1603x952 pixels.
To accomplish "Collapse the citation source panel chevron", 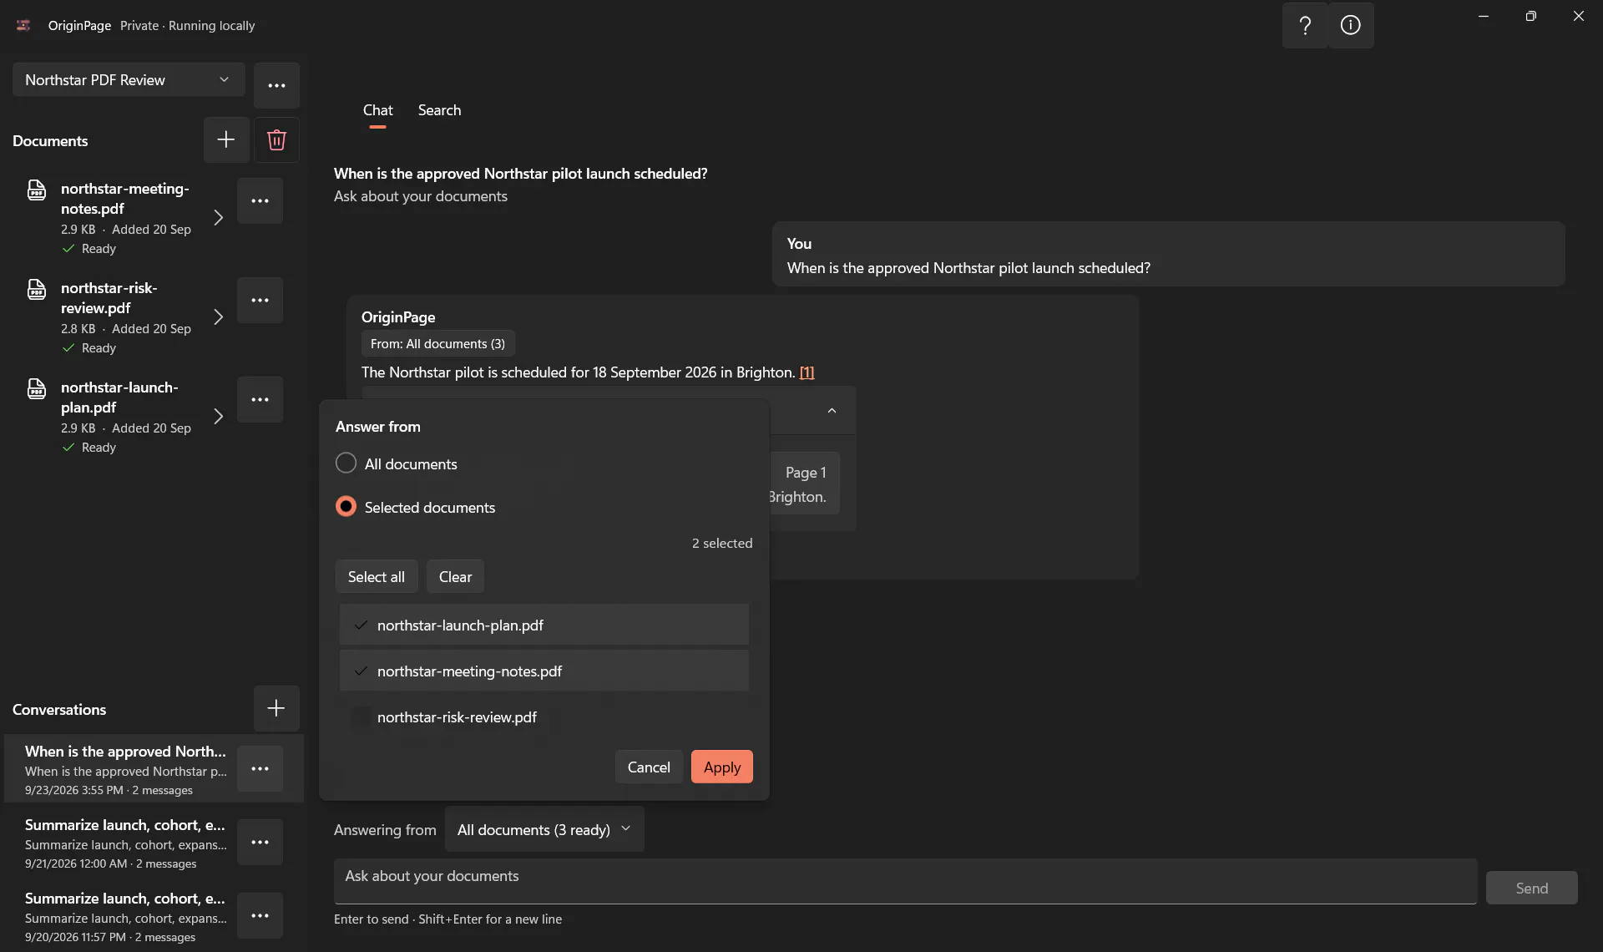I will pos(832,410).
